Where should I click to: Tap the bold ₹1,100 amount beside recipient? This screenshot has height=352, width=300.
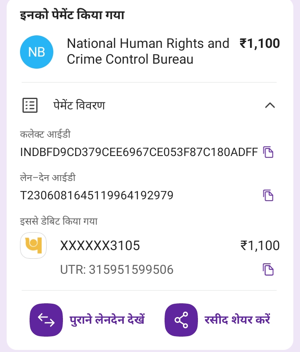(259, 44)
